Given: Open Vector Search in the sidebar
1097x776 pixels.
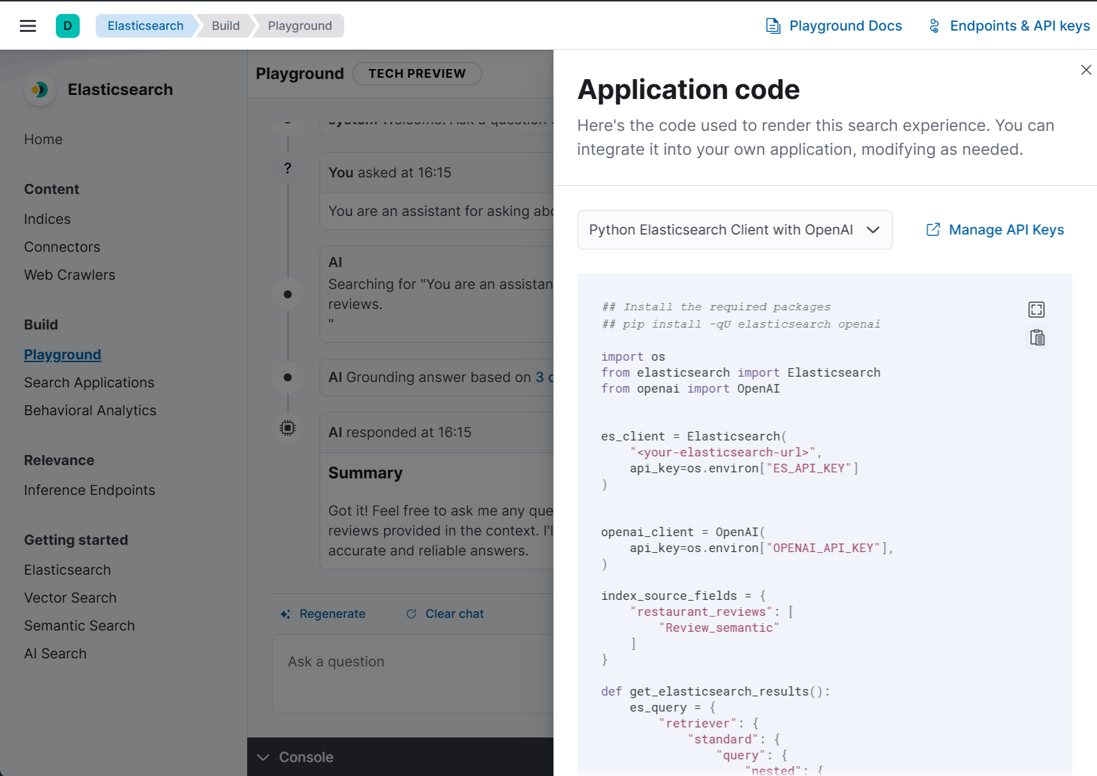Looking at the screenshot, I should point(70,598).
